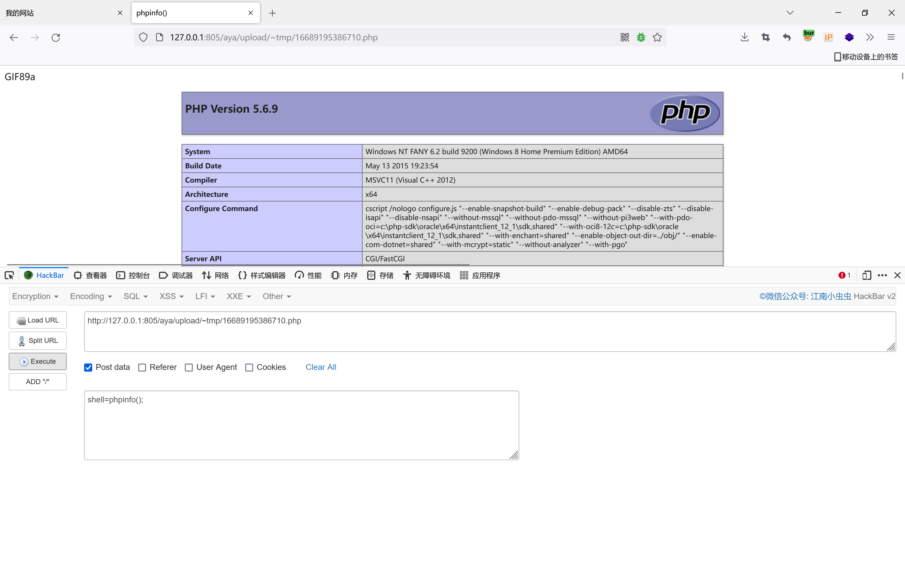The image size is (905, 576).
Task: Click into the post data text area
Action: point(301,425)
